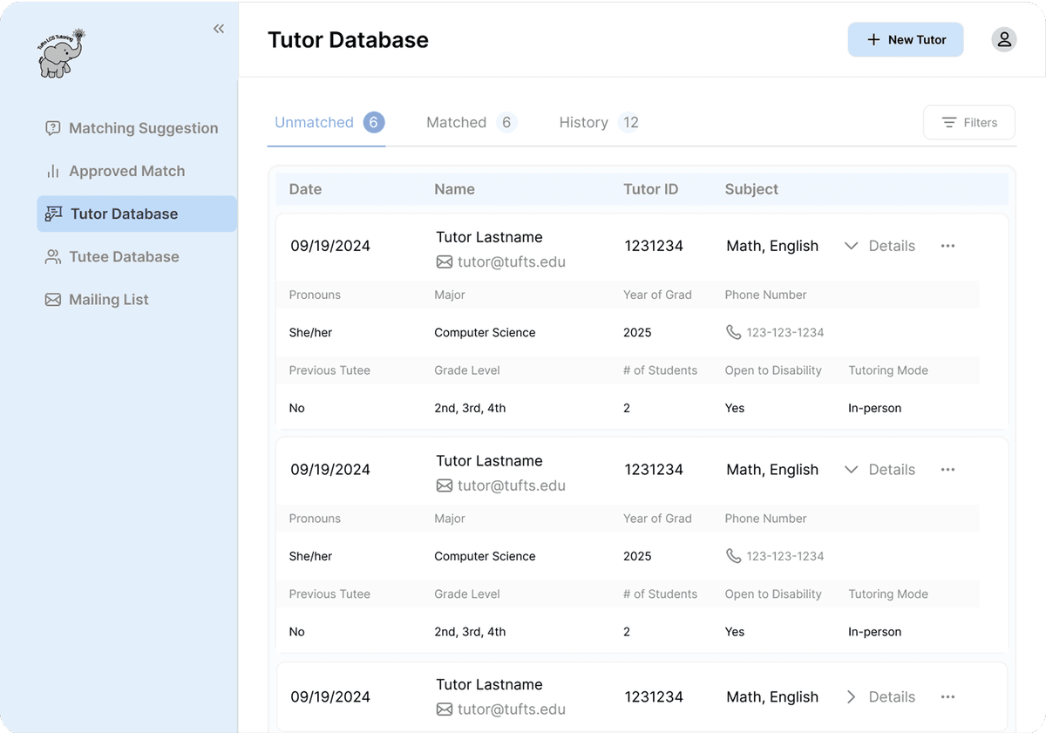The image size is (1046, 733).
Task: Click the ellipsis menu on the third tutor
Action: (948, 697)
